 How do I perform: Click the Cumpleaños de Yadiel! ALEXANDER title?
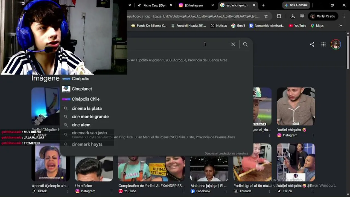[151, 186]
